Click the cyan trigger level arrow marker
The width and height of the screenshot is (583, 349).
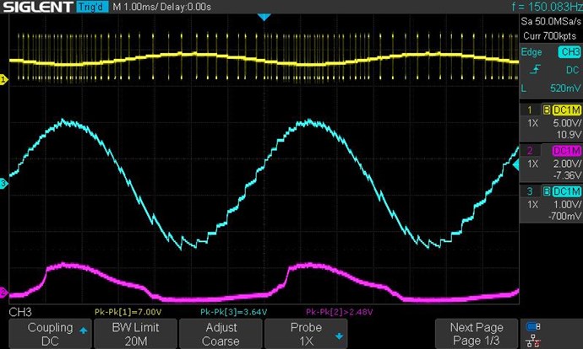click(515, 164)
